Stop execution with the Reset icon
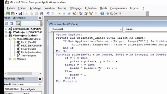The width and height of the screenshot is (167, 94). [69, 14]
